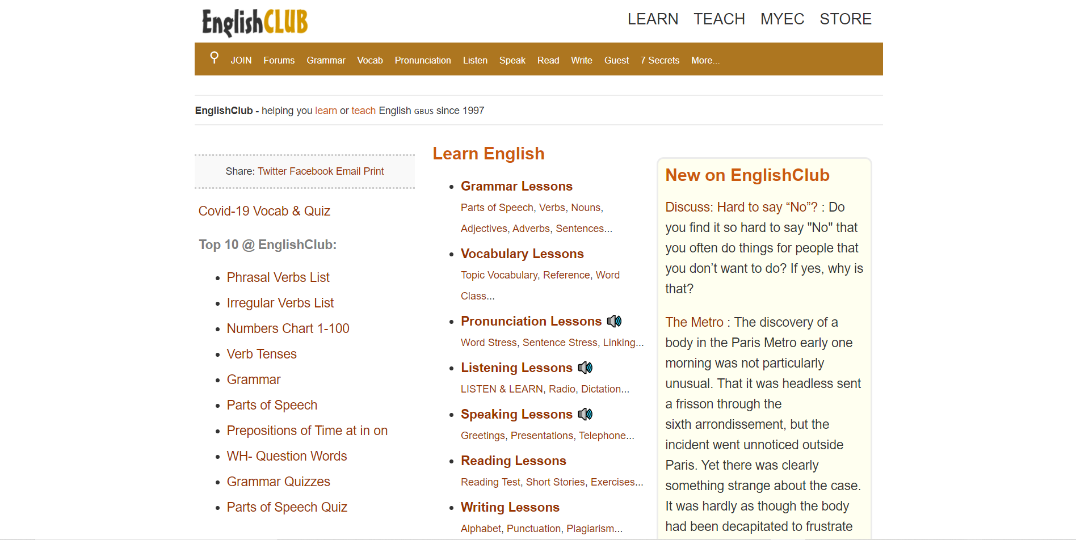1076x540 pixels.
Task: Click Word Stress link
Action: (x=489, y=343)
